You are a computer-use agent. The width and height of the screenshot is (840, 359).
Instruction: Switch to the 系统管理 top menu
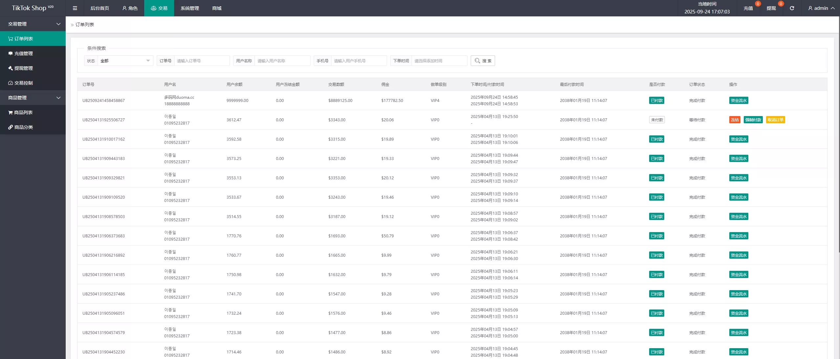tap(190, 8)
